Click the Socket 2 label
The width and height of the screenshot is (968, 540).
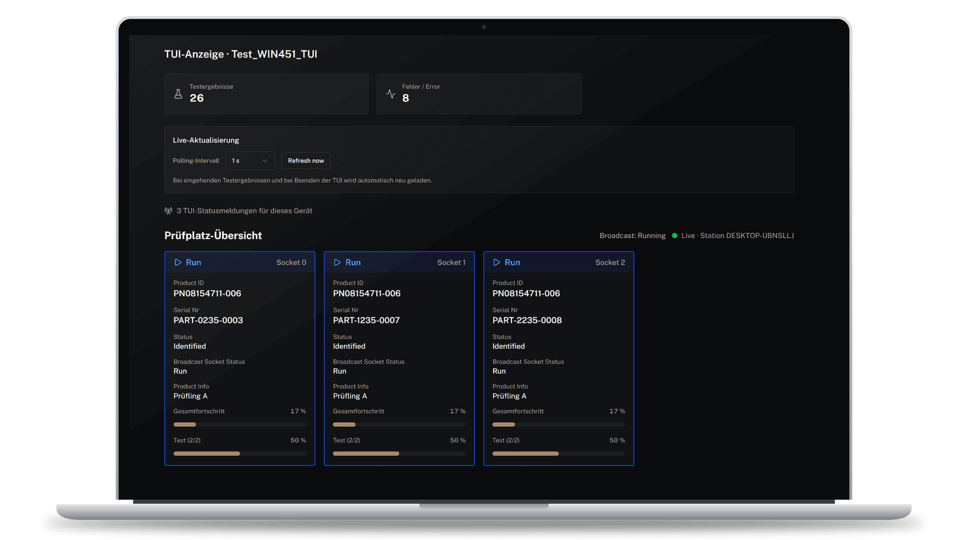(x=610, y=262)
